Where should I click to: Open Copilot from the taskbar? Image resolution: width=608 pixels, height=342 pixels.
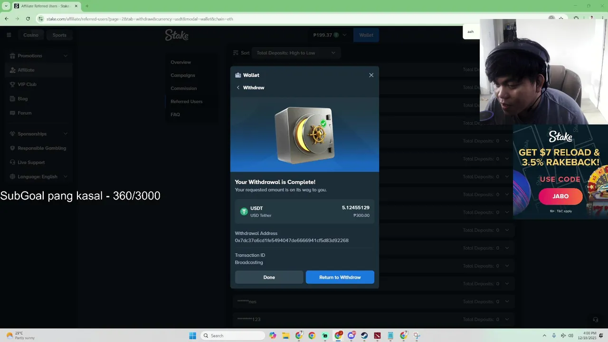point(273,335)
